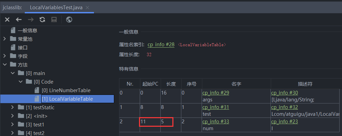
Task: Select [1] LocalVariableTable in the tree
Action: tap(67, 99)
